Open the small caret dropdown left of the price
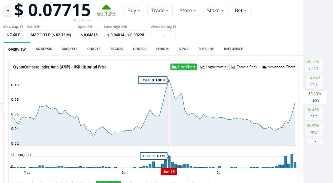Viewport: 333px width, 183px height. [8, 11]
